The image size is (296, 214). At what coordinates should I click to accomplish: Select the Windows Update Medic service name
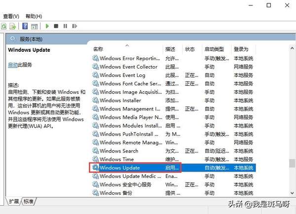(130, 176)
